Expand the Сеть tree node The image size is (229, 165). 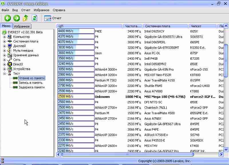(4, 60)
